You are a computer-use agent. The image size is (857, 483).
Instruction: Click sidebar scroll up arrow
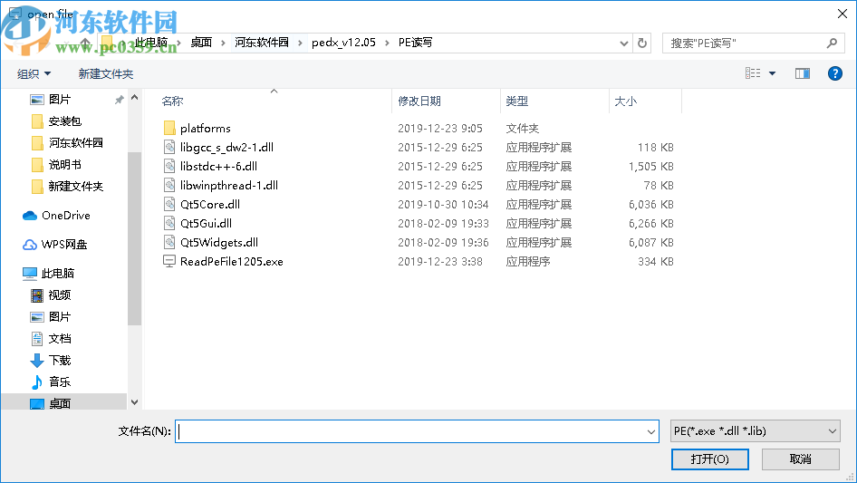coord(134,97)
